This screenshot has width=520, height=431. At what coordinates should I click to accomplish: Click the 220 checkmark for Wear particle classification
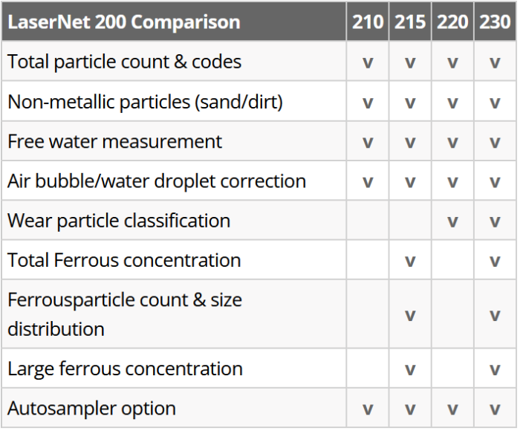click(x=452, y=221)
